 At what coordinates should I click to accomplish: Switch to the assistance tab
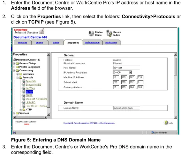tap(111, 42)
